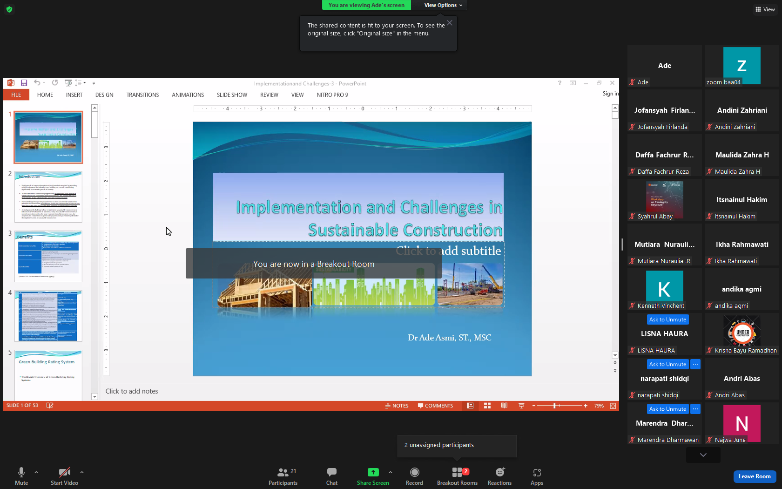
Task: Switch to the HOME ribbon tab
Action: [45, 95]
